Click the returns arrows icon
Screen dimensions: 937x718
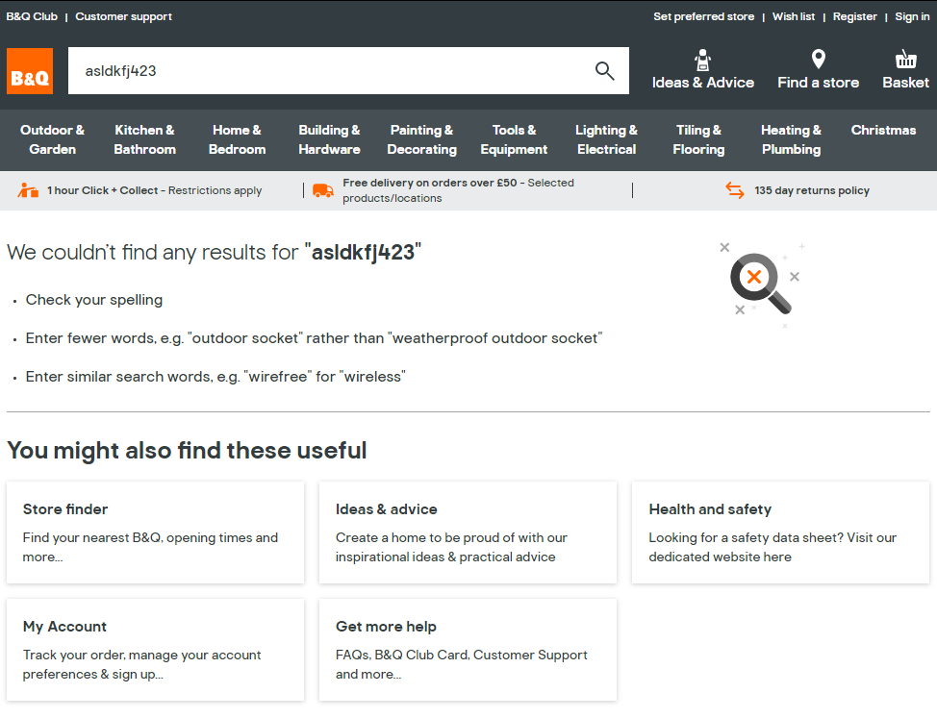pyautogui.click(x=734, y=190)
